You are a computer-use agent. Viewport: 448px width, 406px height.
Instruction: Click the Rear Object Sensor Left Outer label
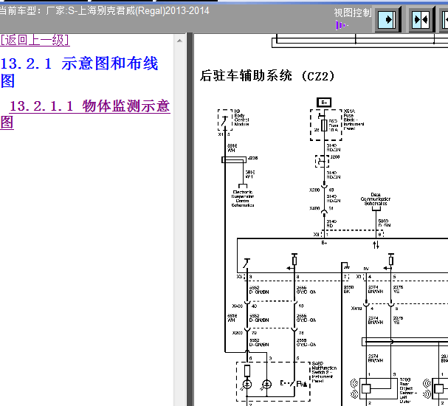[x=408, y=390]
